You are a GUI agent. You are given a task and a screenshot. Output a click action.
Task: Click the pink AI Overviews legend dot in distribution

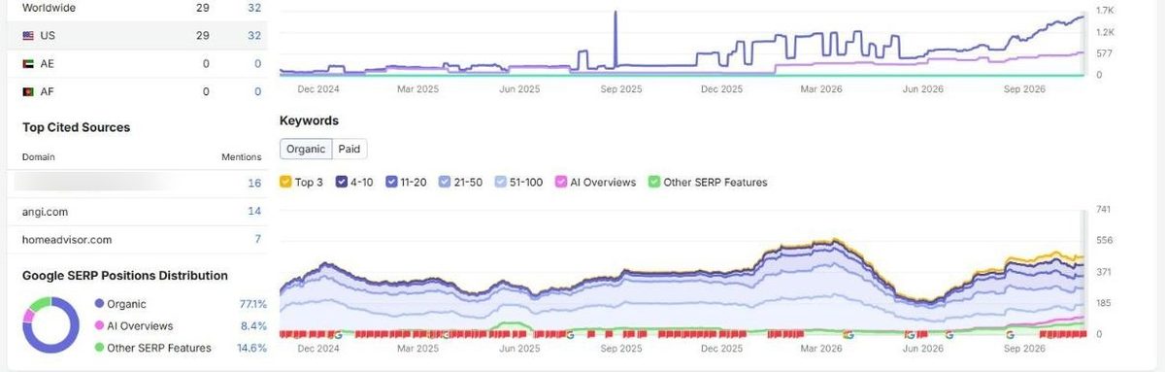point(99,326)
